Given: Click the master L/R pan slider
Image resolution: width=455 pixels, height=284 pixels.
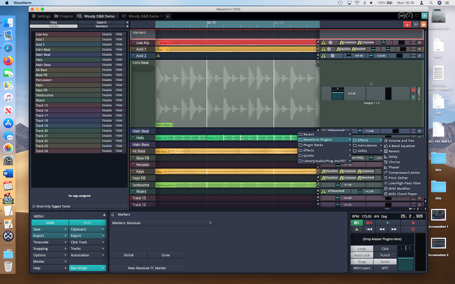Looking at the screenshot, I should click(405, 248).
